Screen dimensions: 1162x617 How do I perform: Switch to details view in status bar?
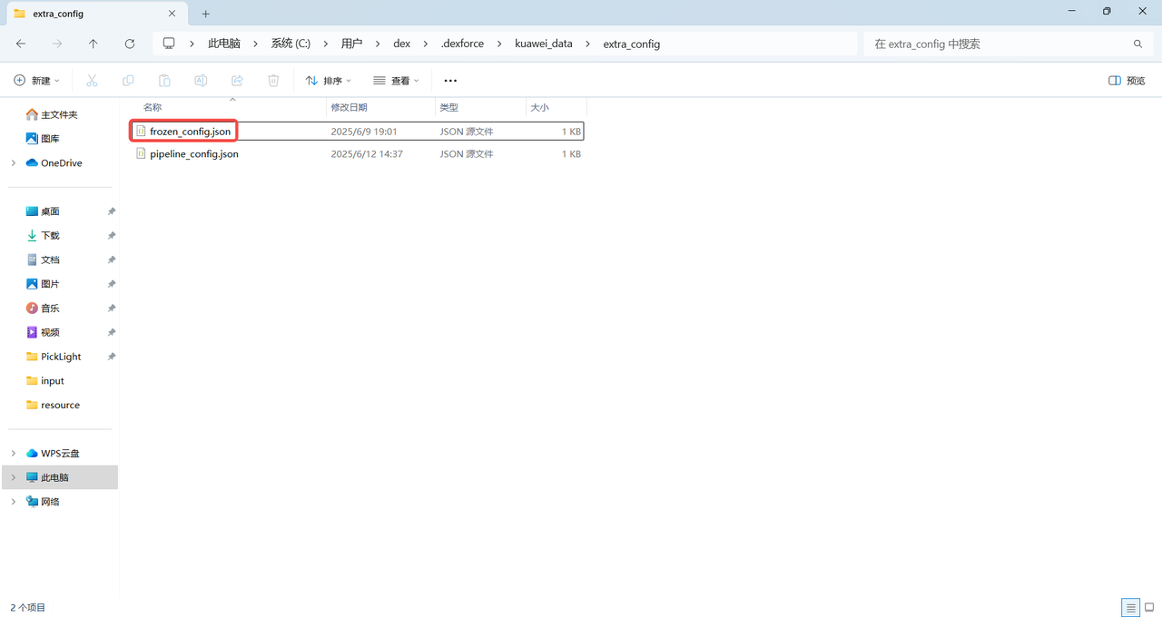pos(1130,607)
